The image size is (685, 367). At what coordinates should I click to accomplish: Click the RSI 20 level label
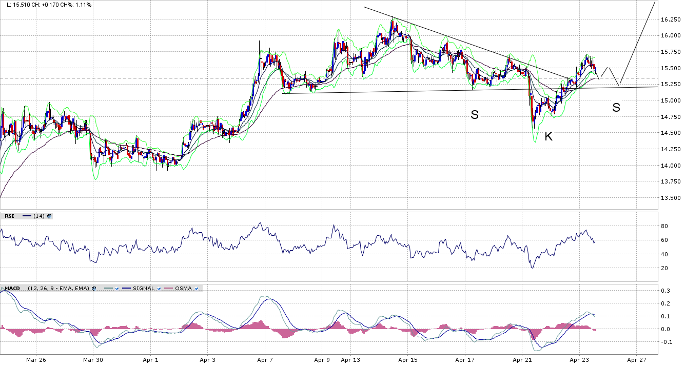click(664, 268)
